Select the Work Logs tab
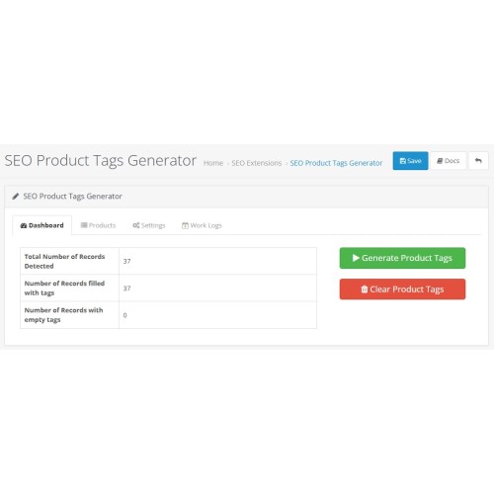494x494 pixels. [202, 225]
